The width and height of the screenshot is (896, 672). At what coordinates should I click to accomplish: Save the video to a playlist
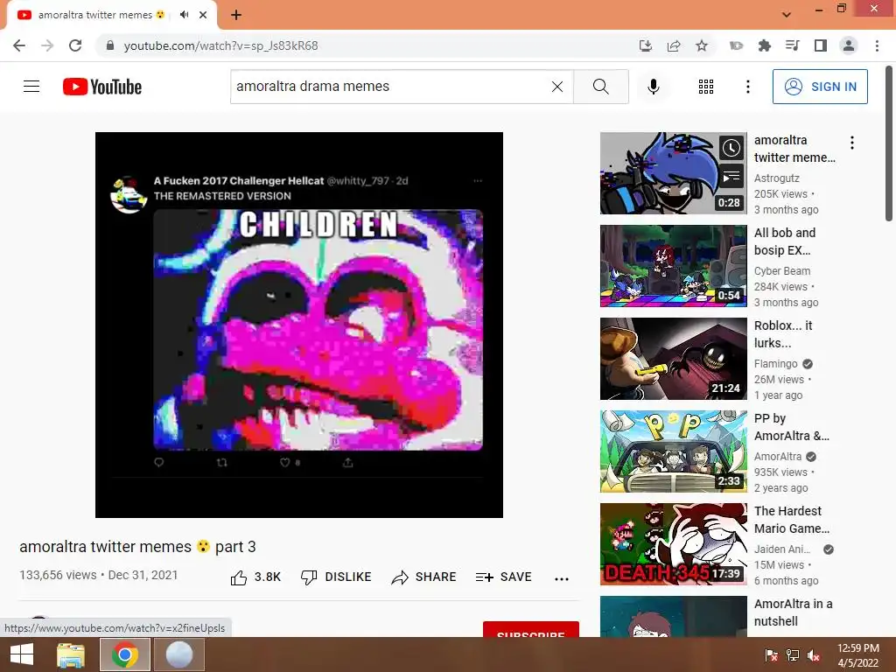click(x=503, y=577)
